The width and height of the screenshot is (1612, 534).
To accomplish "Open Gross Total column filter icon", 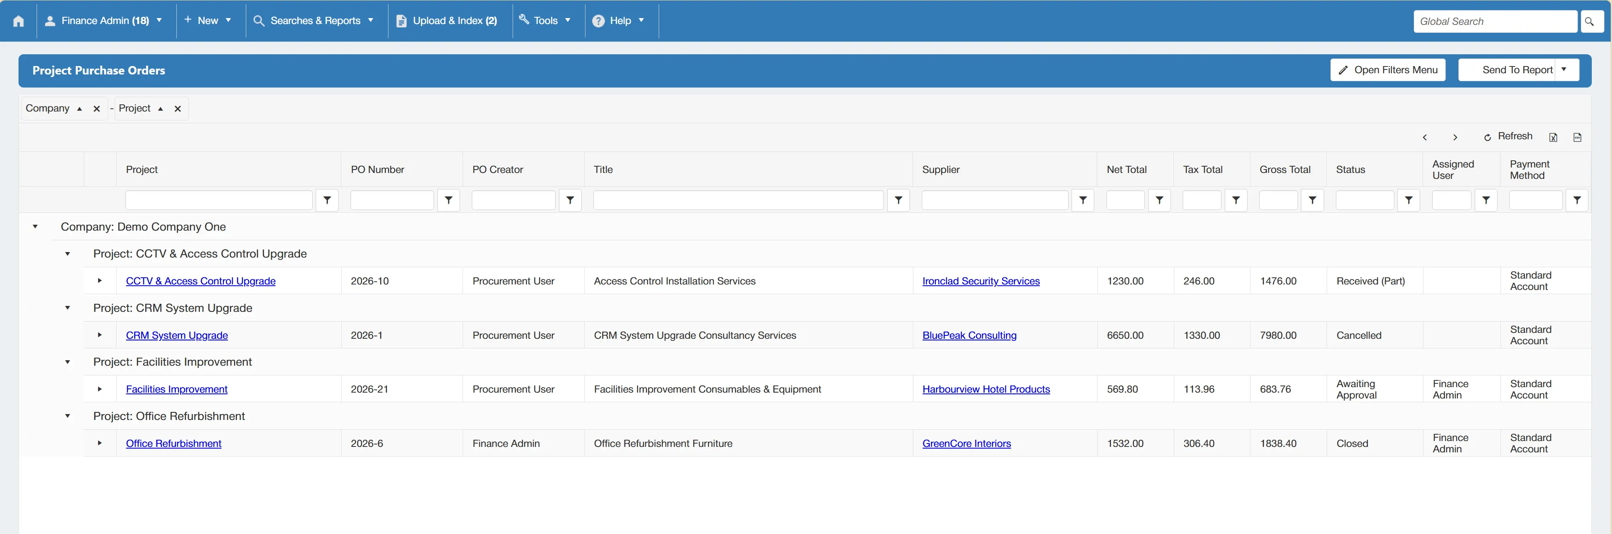I will tap(1312, 200).
